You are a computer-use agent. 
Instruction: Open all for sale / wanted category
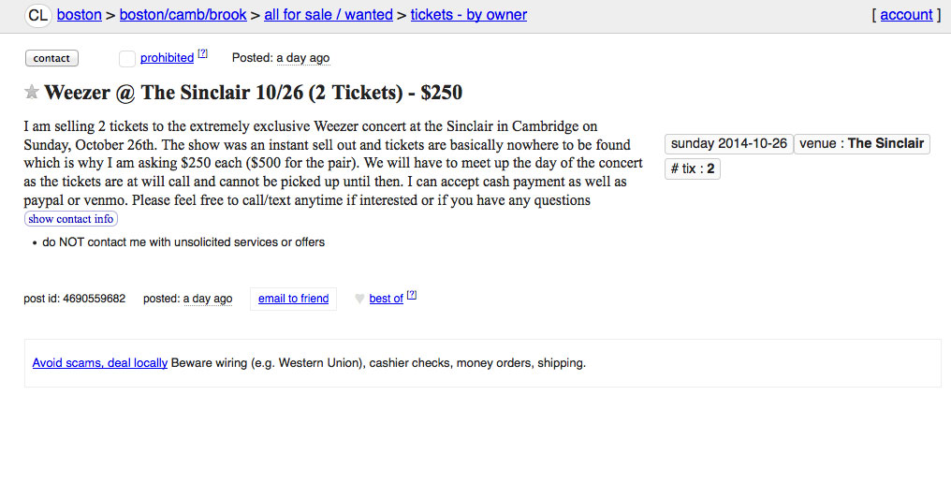coord(329,15)
